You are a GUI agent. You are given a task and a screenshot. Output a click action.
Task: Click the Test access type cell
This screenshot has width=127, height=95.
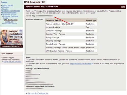pyautogui.click(x=88, y=27)
